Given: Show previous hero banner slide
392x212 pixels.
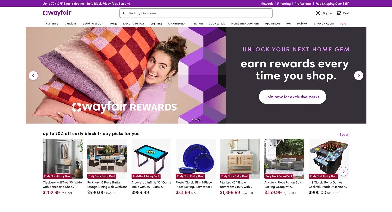Looking at the screenshot, I should 33,75.
